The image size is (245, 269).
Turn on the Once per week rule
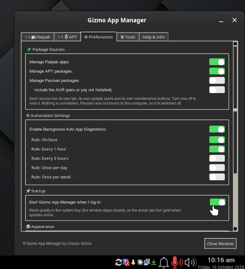click(x=217, y=177)
